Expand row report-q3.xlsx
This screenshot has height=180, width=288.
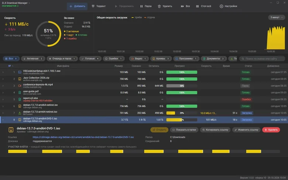click(3, 100)
